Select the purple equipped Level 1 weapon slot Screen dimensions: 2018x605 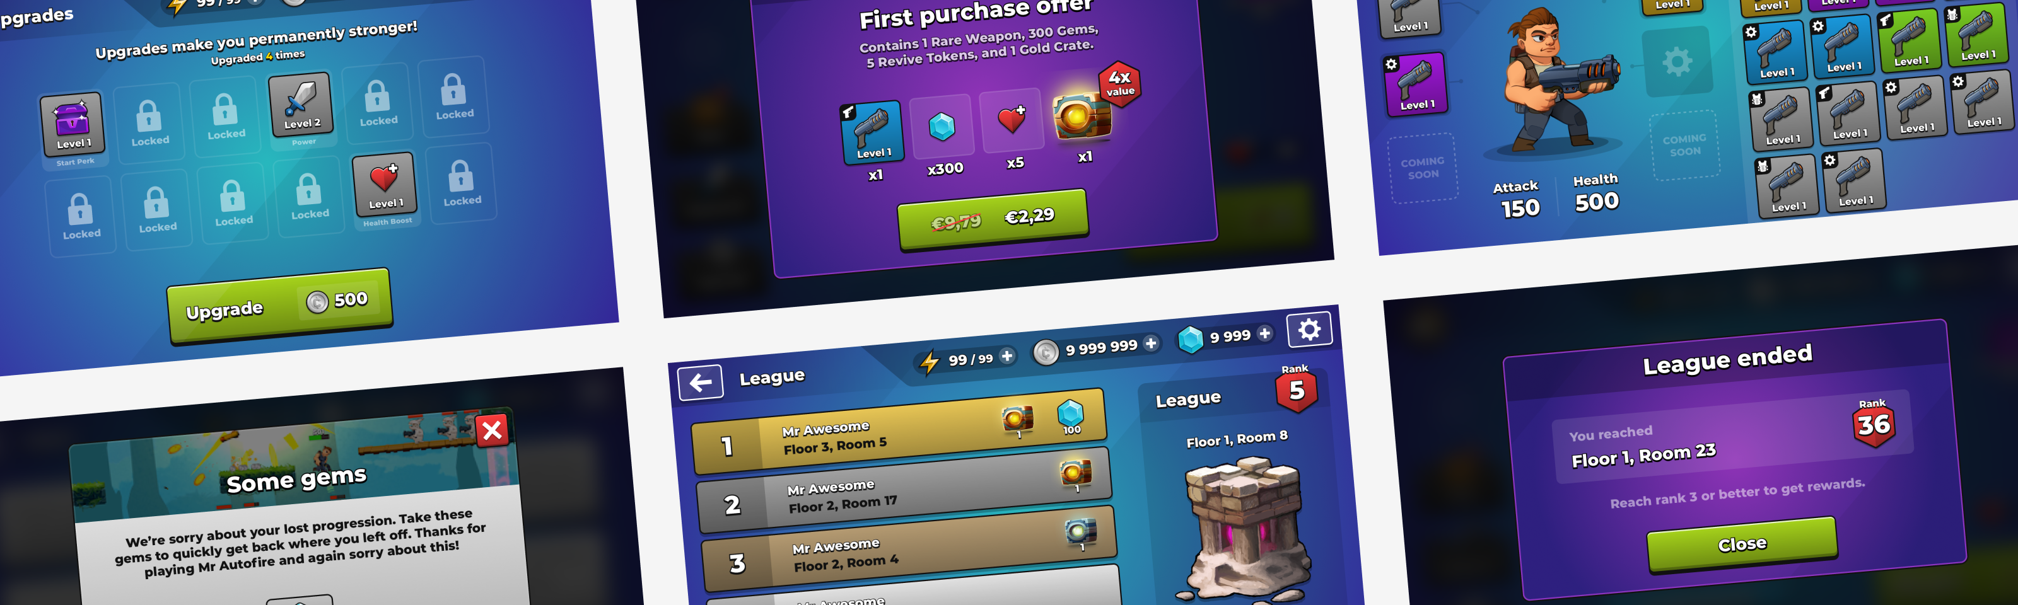[x=1416, y=84]
